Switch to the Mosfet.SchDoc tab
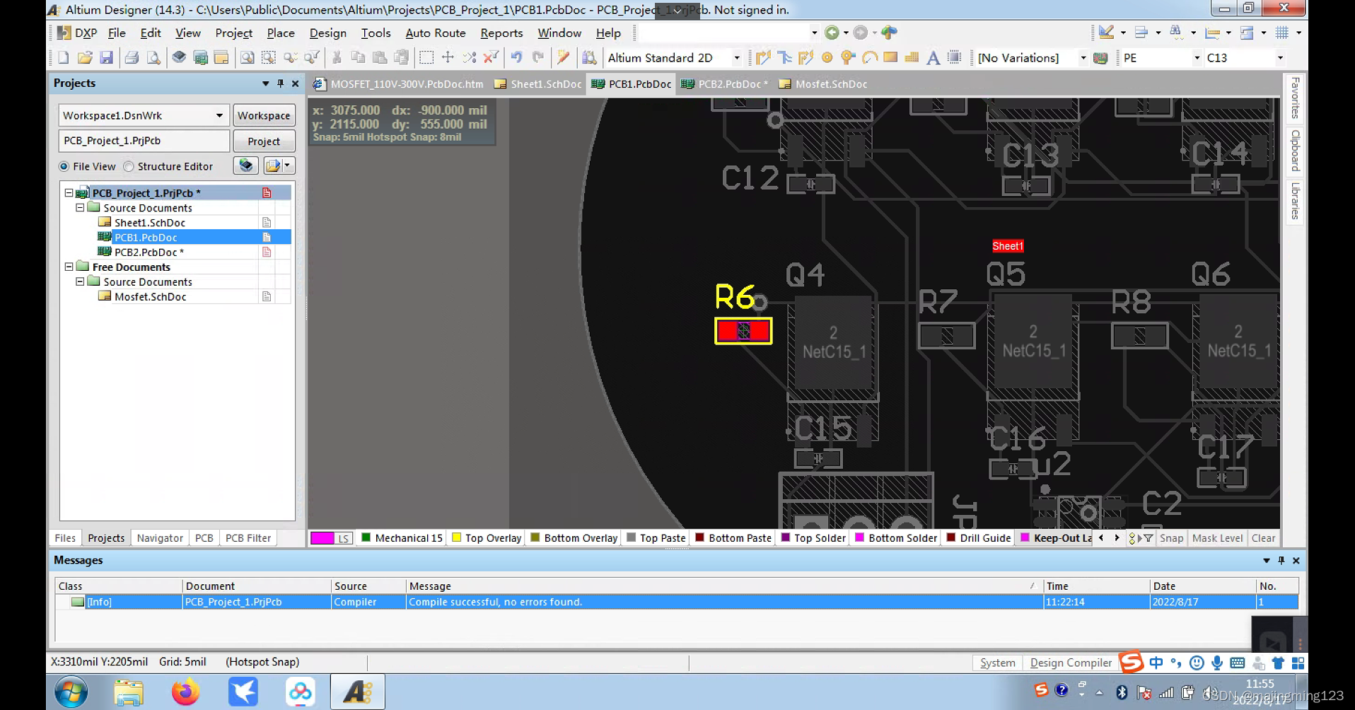1355x710 pixels. (823, 84)
